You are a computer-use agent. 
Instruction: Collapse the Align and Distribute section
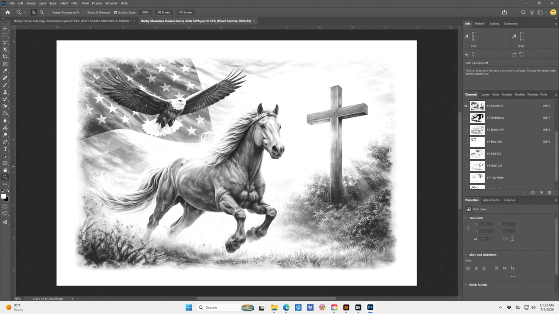(466, 255)
